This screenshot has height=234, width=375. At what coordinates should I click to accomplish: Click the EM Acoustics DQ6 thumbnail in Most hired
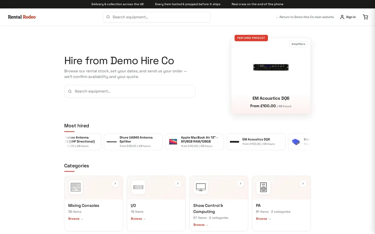tap(234, 142)
